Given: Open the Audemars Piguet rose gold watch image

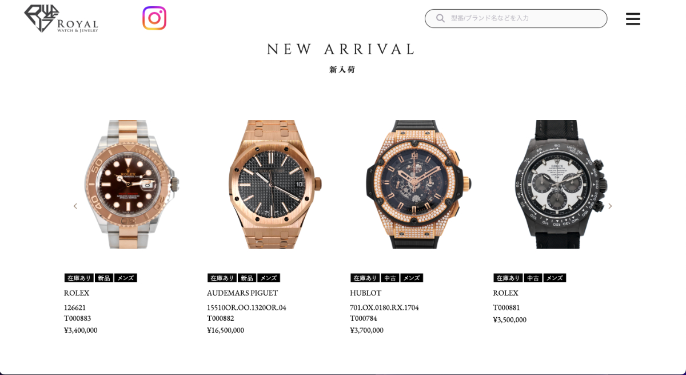Looking at the screenshot, I should click(x=276, y=184).
